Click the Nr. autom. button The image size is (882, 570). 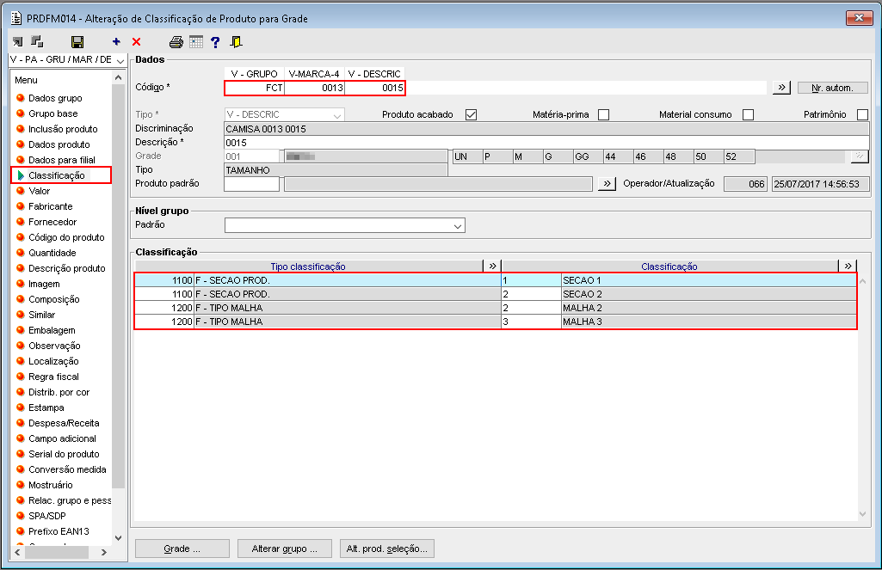(832, 88)
